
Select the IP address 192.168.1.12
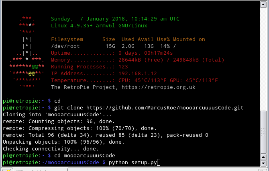pos(138,74)
